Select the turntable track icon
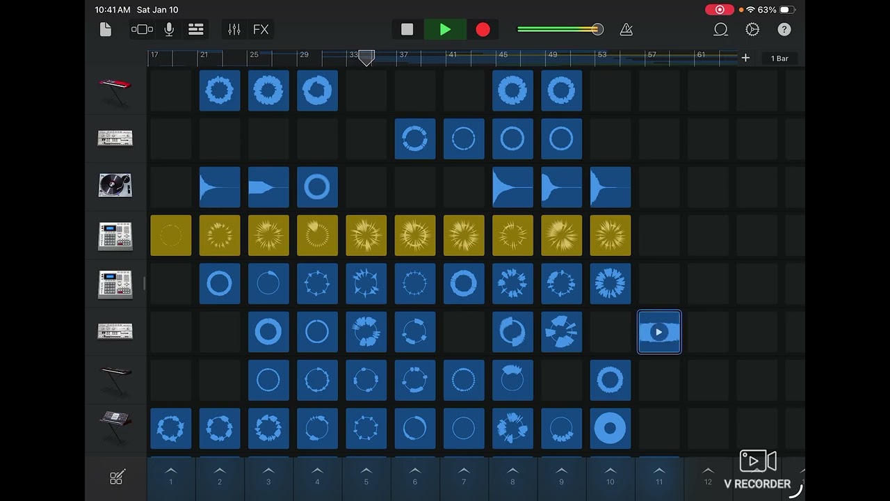The image size is (890, 501). [x=115, y=185]
